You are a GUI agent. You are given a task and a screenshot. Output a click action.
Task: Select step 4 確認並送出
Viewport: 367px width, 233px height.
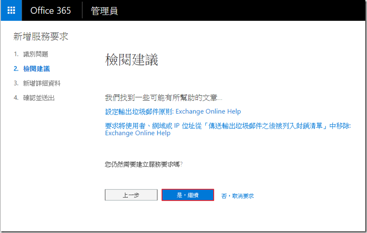tap(39, 98)
